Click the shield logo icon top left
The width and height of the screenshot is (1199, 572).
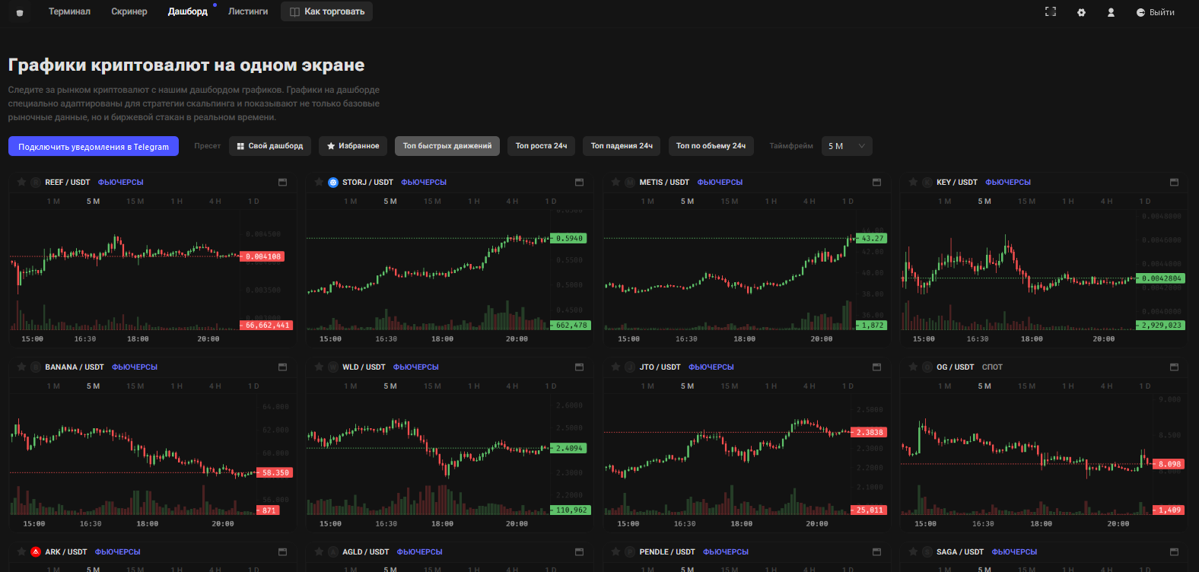pos(20,12)
